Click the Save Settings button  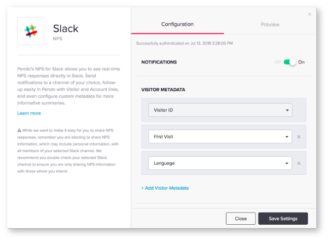(283, 219)
